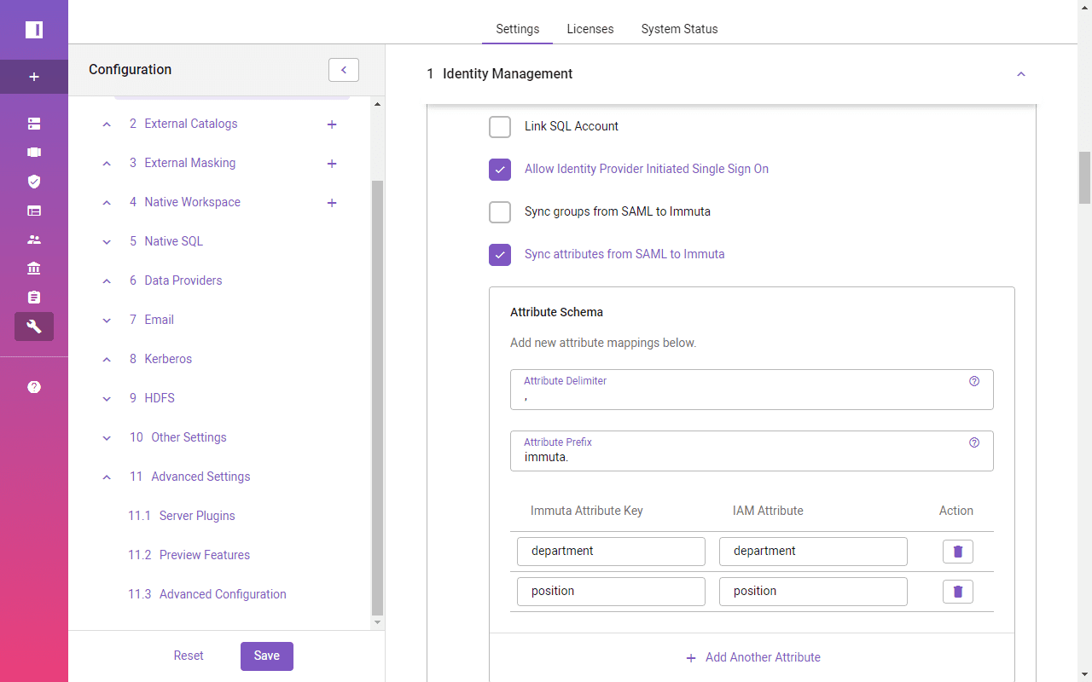Edit position IAM Attribute field

(x=813, y=592)
